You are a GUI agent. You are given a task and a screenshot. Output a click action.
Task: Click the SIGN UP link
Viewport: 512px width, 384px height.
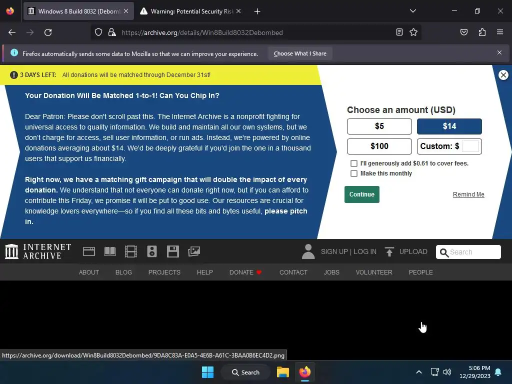pos(334,252)
